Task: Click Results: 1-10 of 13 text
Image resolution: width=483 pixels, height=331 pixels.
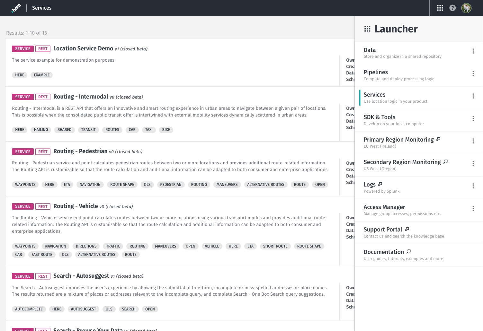Action: pos(27,33)
